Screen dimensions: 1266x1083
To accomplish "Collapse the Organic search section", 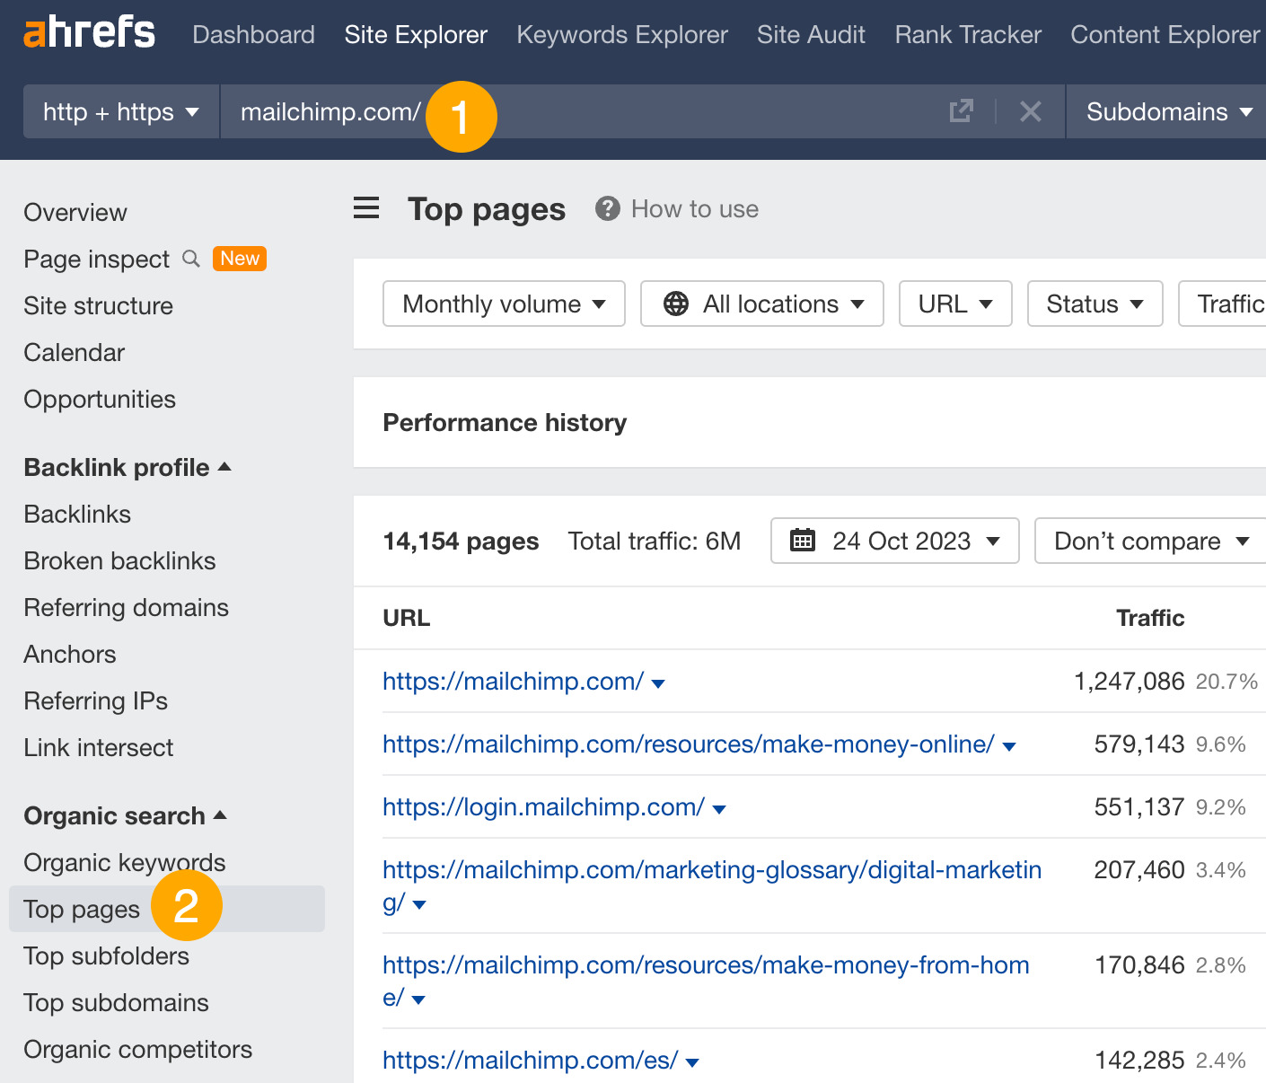I will coord(220,815).
